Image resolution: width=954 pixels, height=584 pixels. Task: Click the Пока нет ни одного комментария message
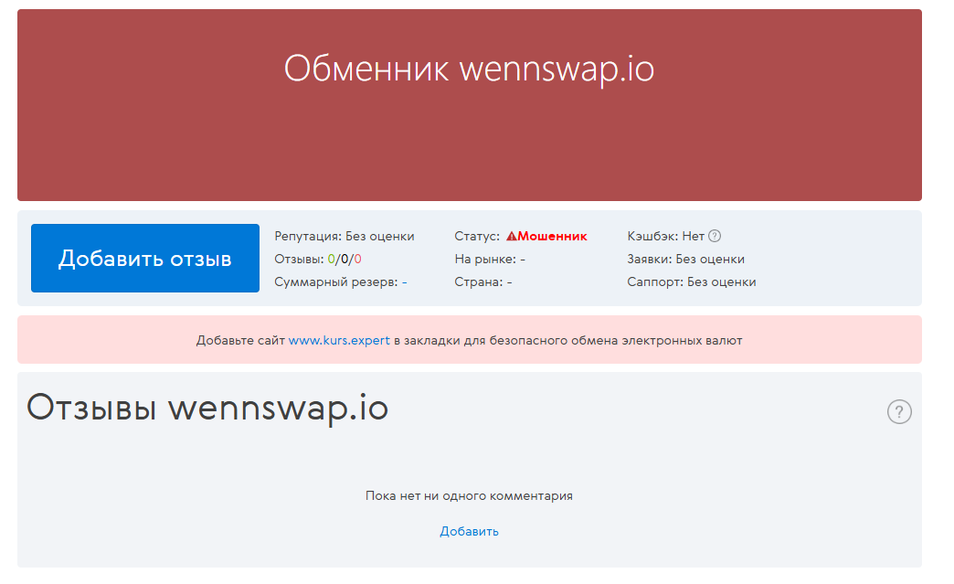pos(469,495)
